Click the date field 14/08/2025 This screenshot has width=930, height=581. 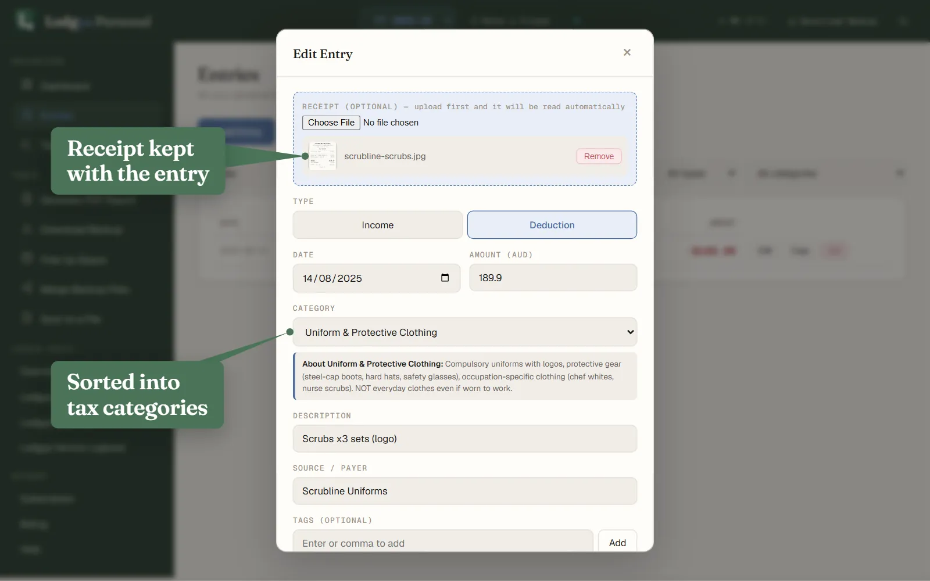377,278
